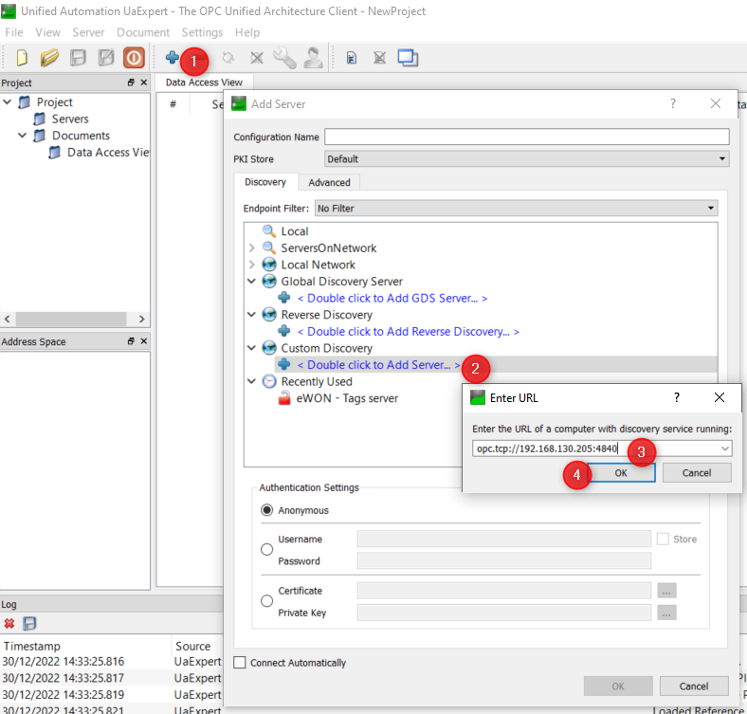The image size is (747, 714).
Task: Expand Local Network node
Action: click(x=251, y=265)
